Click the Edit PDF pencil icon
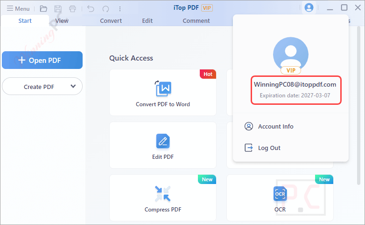The height and width of the screenshot is (225, 365). point(163,141)
